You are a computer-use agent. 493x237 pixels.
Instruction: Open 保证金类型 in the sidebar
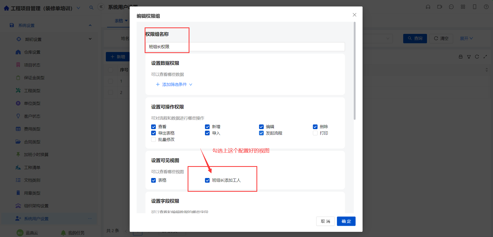coord(34,78)
